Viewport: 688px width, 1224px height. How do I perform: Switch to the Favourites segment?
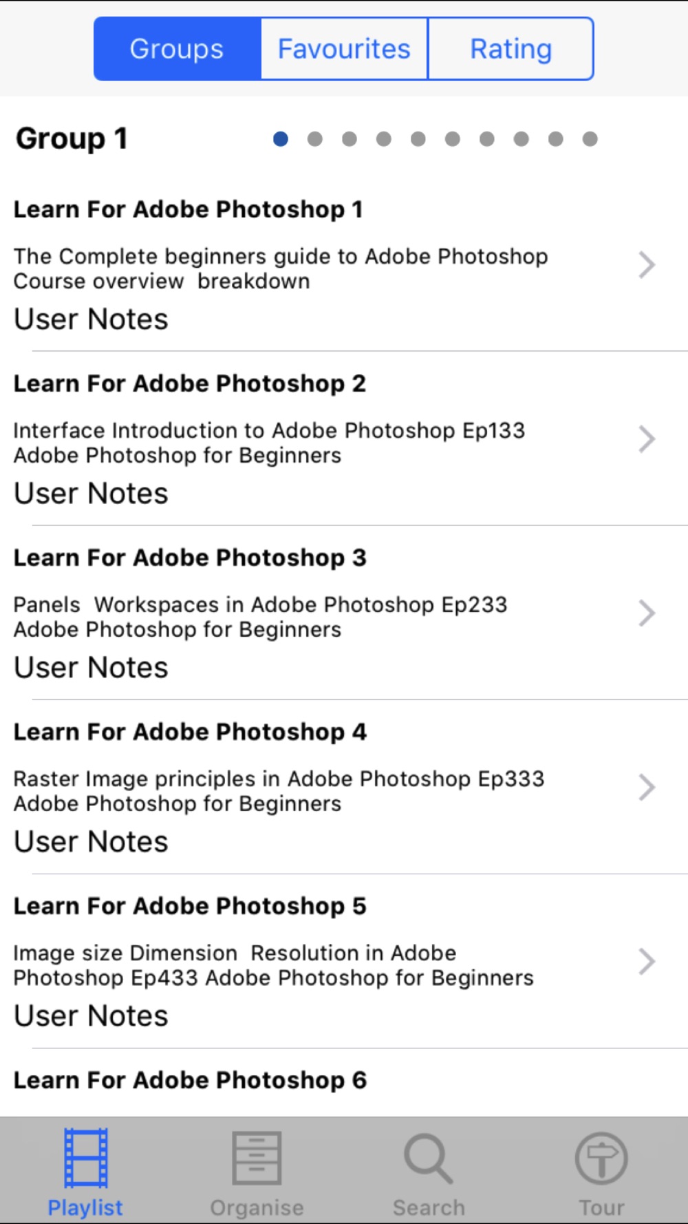[x=344, y=49]
